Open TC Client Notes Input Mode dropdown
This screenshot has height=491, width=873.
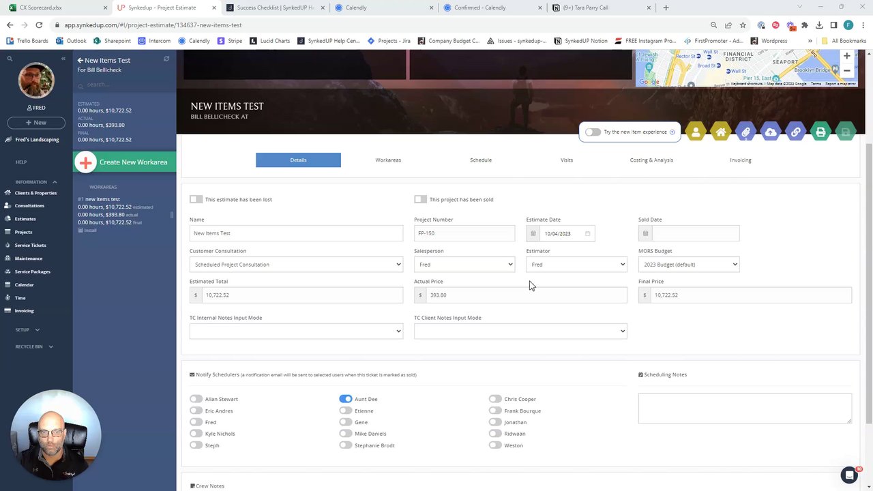click(520, 331)
